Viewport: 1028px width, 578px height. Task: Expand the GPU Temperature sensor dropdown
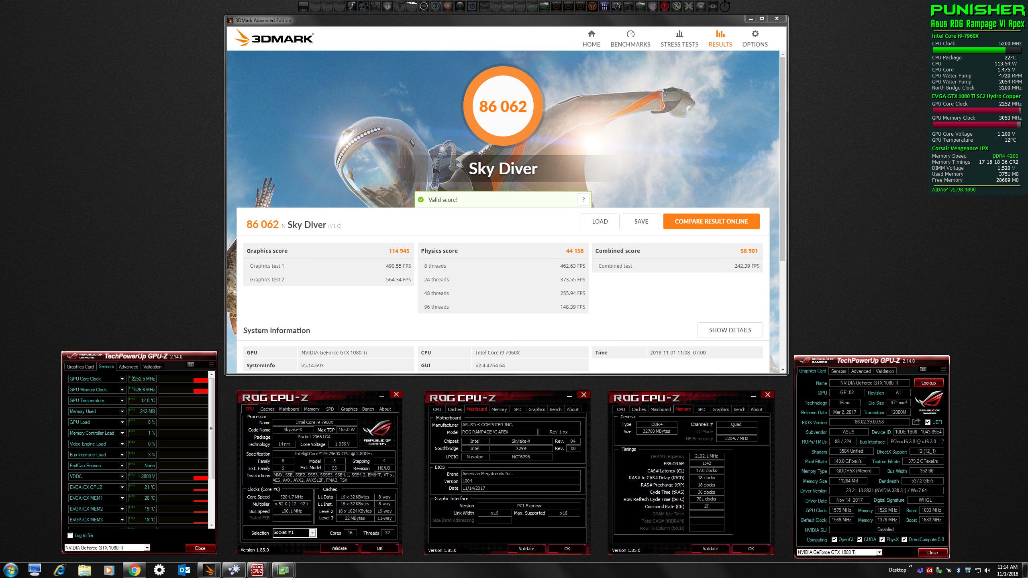122,401
